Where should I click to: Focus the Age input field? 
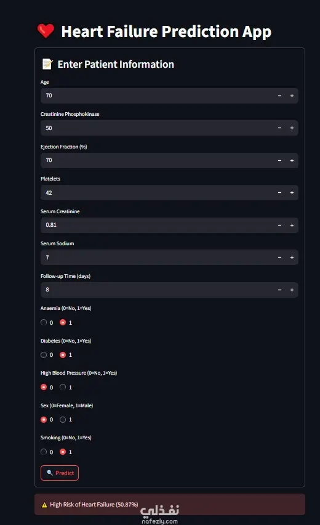click(157, 96)
